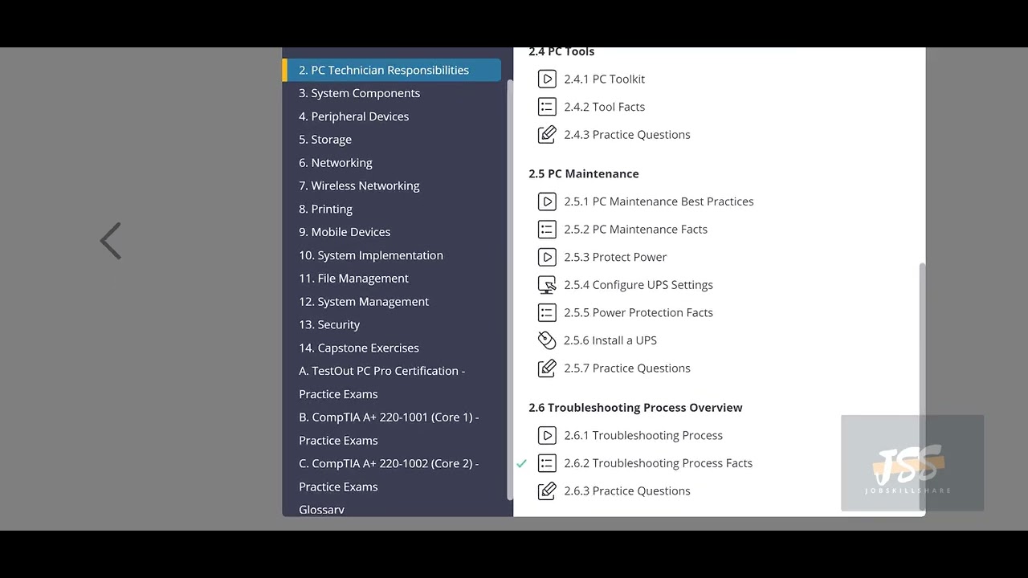The image size is (1028, 578).
Task: Click the simulation icon for Configure UPS Settings
Action: [x=547, y=285]
